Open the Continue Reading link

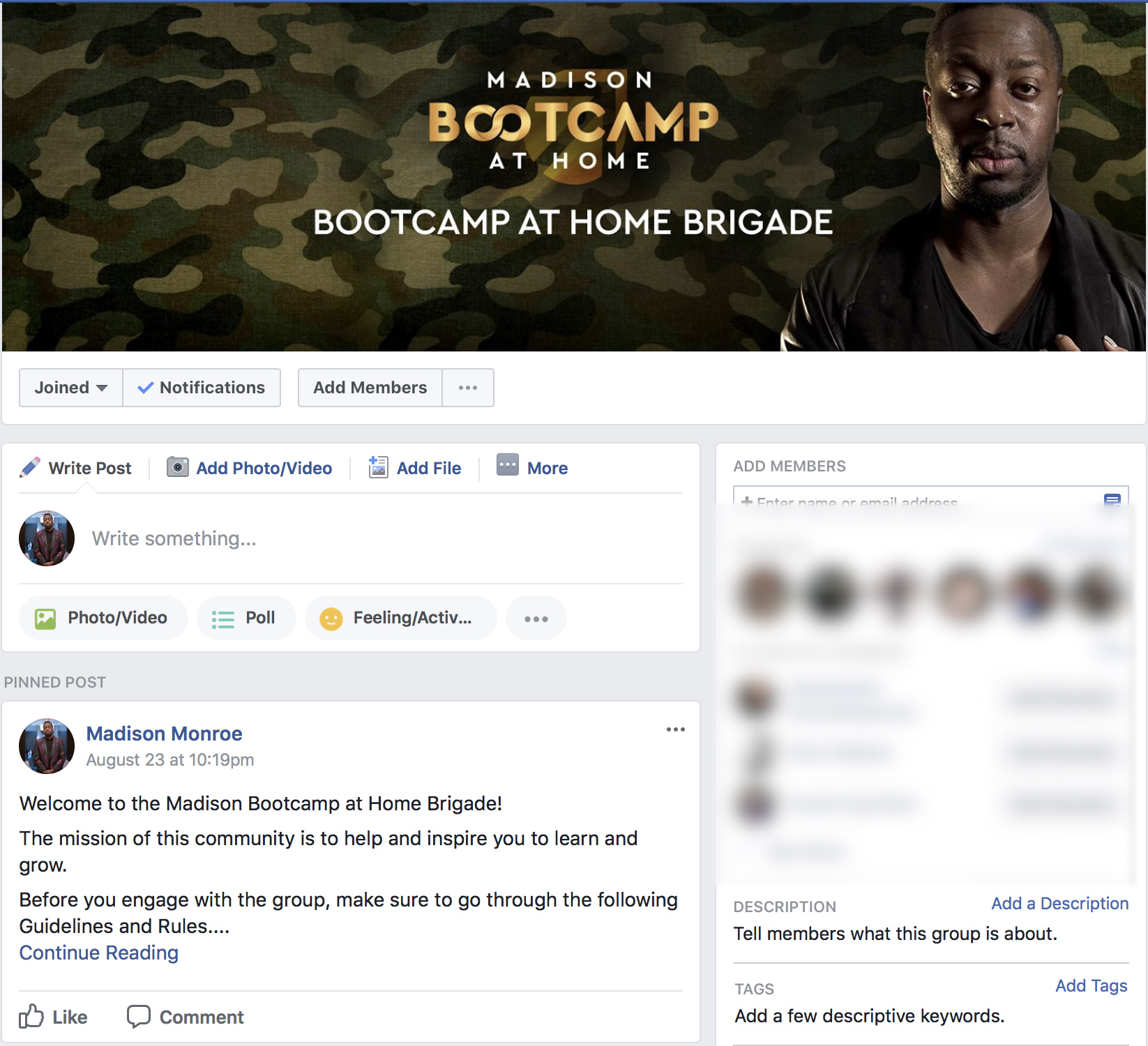[x=99, y=953]
